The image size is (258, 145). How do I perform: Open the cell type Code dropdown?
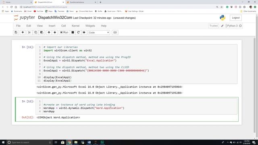click(99, 33)
